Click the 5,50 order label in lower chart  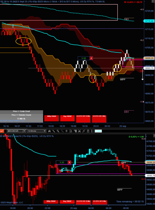click(x=62, y=162)
